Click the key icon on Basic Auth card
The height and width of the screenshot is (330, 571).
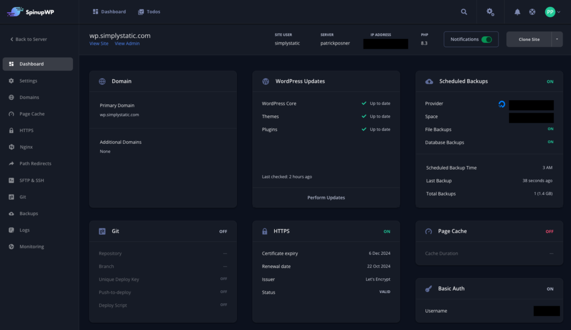point(429,289)
